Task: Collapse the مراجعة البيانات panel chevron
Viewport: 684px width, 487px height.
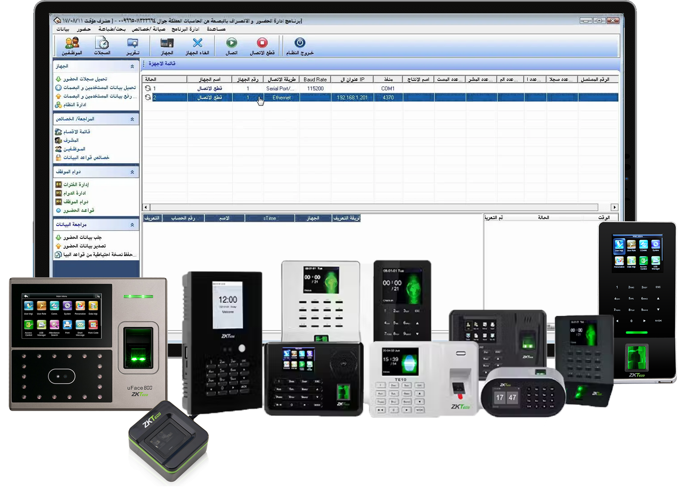Action: tap(132, 225)
